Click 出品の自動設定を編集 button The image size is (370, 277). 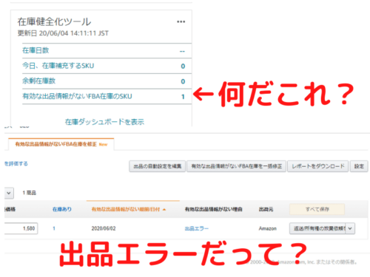click(x=157, y=166)
